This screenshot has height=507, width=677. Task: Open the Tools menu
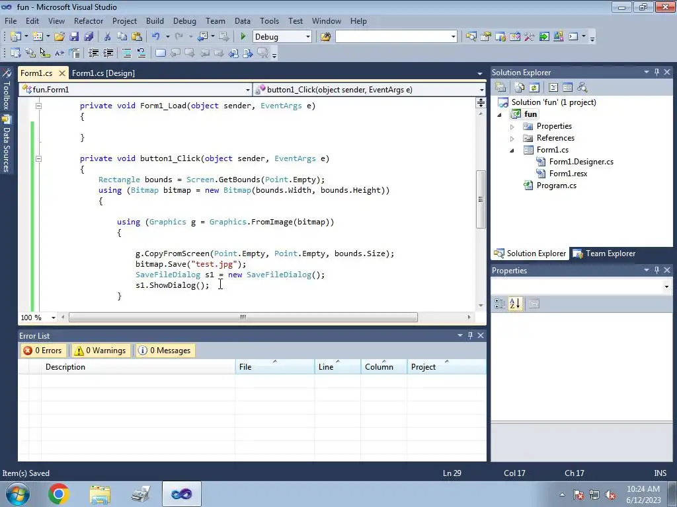coord(269,20)
